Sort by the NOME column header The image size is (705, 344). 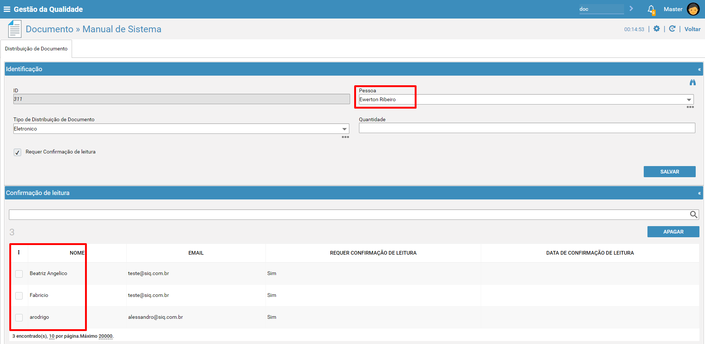tap(77, 253)
